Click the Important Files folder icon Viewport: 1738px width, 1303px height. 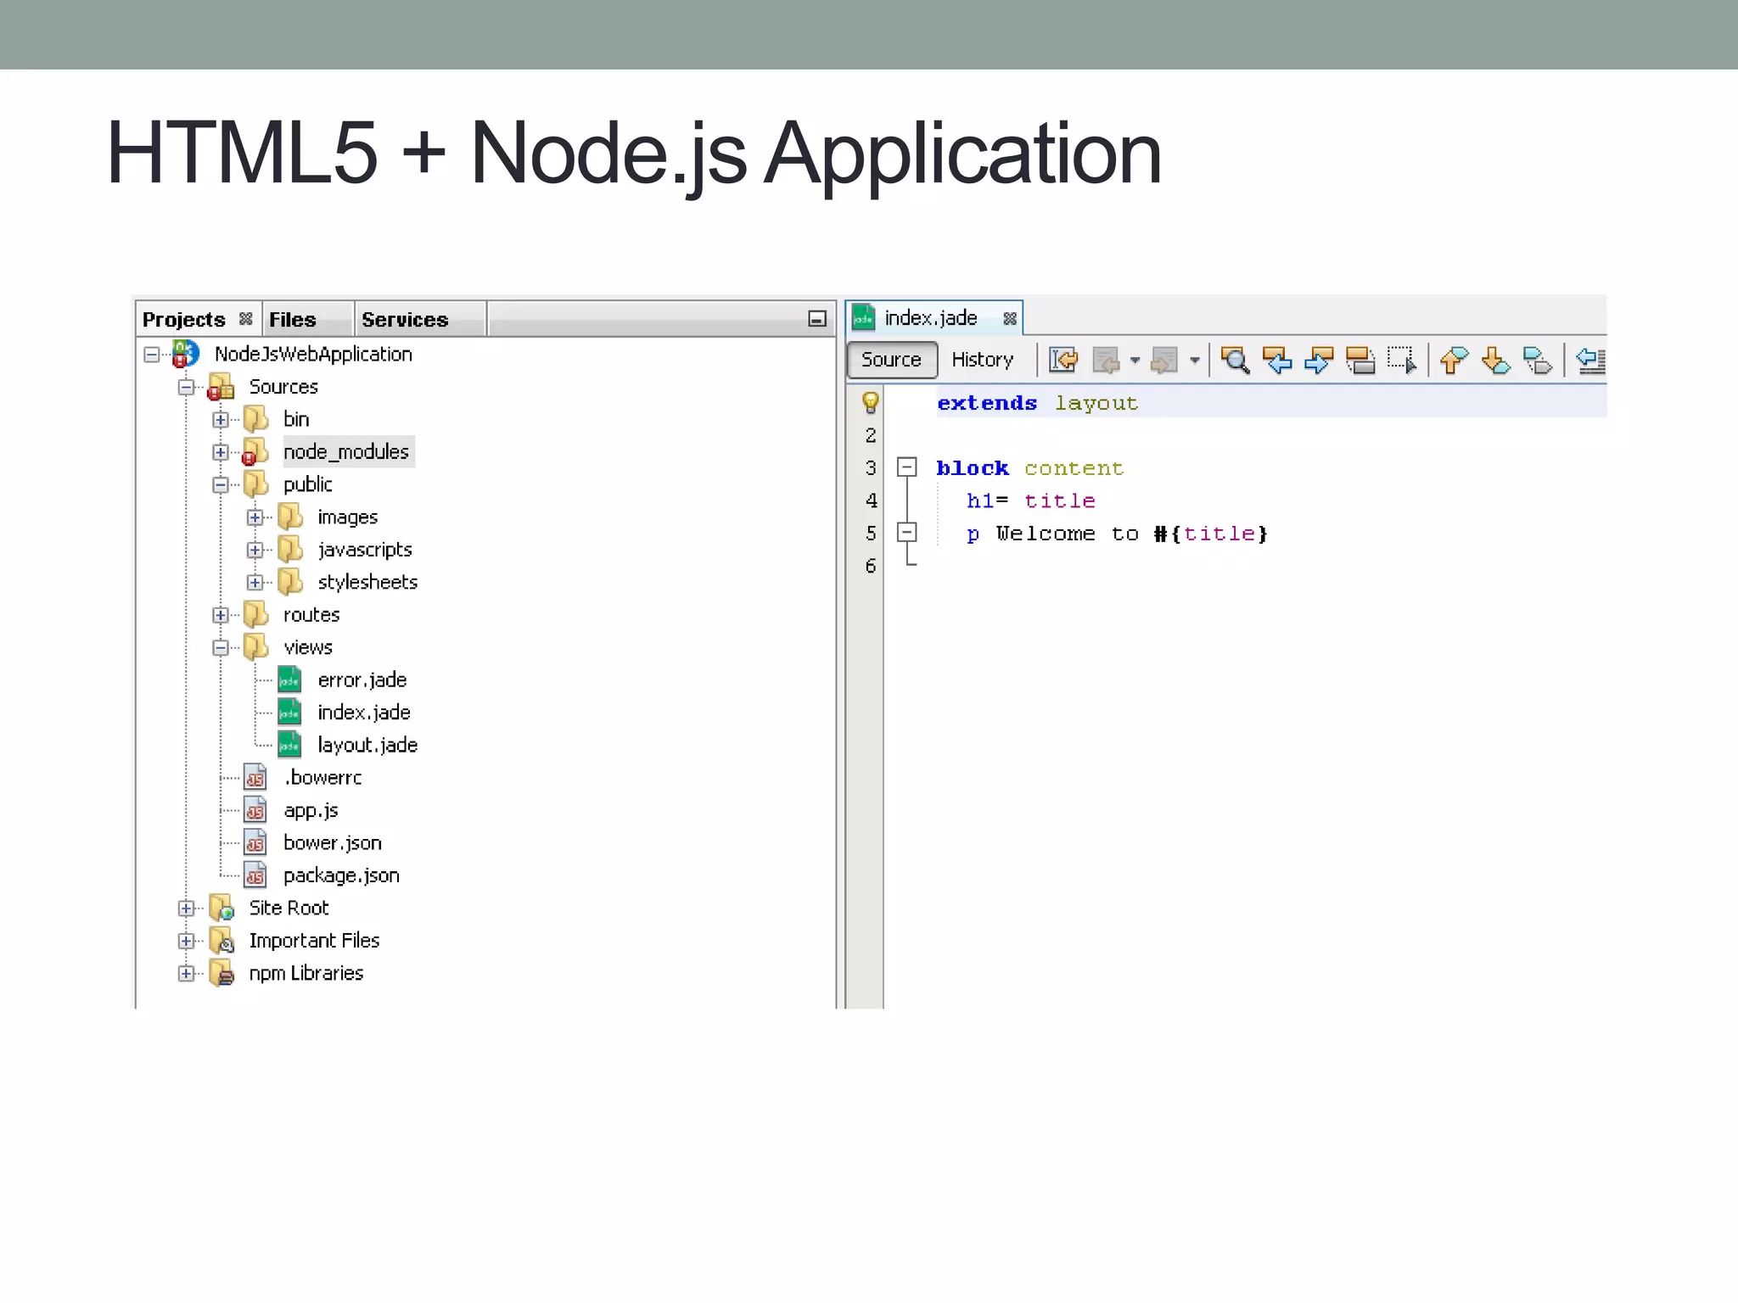click(221, 941)
